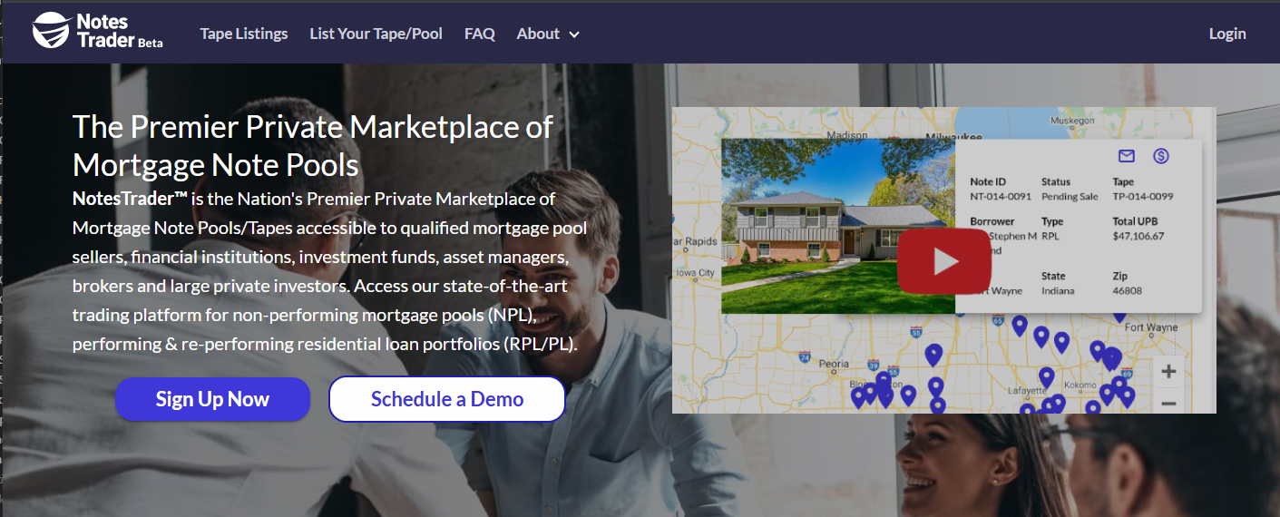Viewport: 1280px width, 517px height.
Task: Click the State value Indiana
Action: pos(1058,290)
